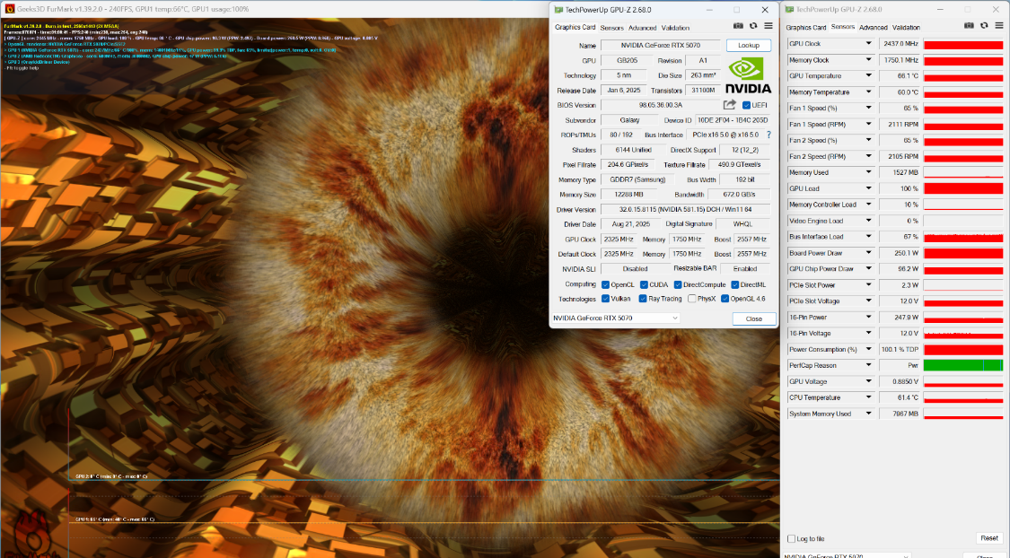Screen dimensions: 1010x558
Task: Expand the PerfCap Reason dropdown
Action: (x=868, y=365)
